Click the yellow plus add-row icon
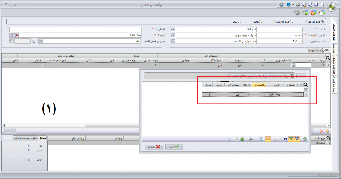The width and height of the screenshot is (341, 179). 327,131
